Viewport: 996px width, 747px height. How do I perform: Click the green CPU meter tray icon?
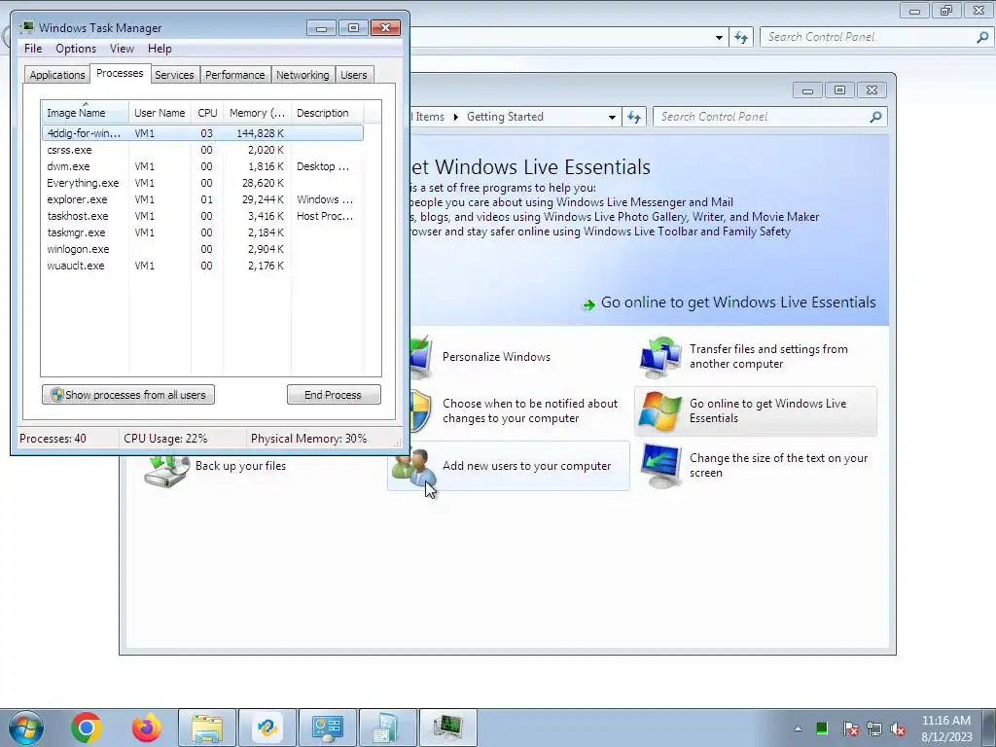coord(822,728)
